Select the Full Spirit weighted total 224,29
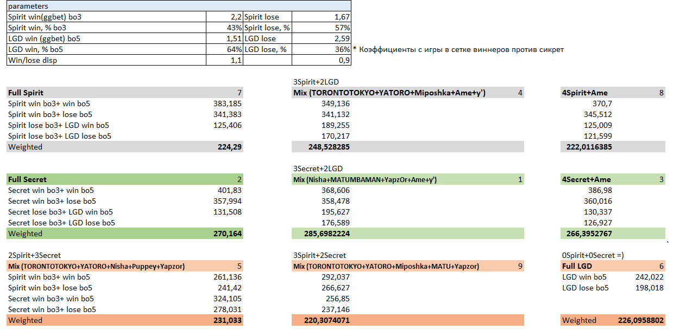The height and width of the screenshot is (330, 699). click(x=229, y=147)
